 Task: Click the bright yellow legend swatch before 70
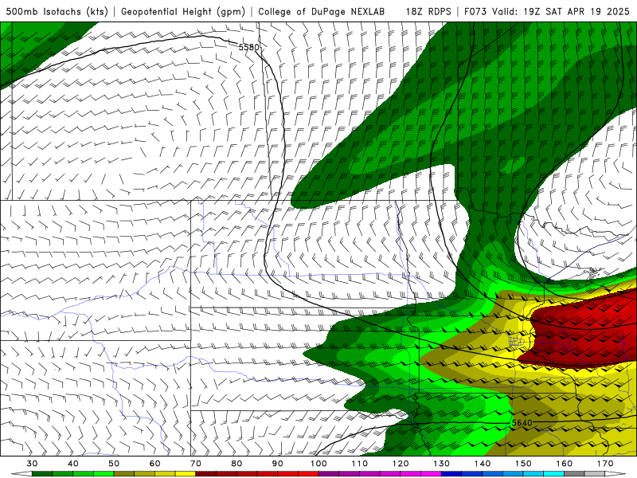(x=186, y=474)
